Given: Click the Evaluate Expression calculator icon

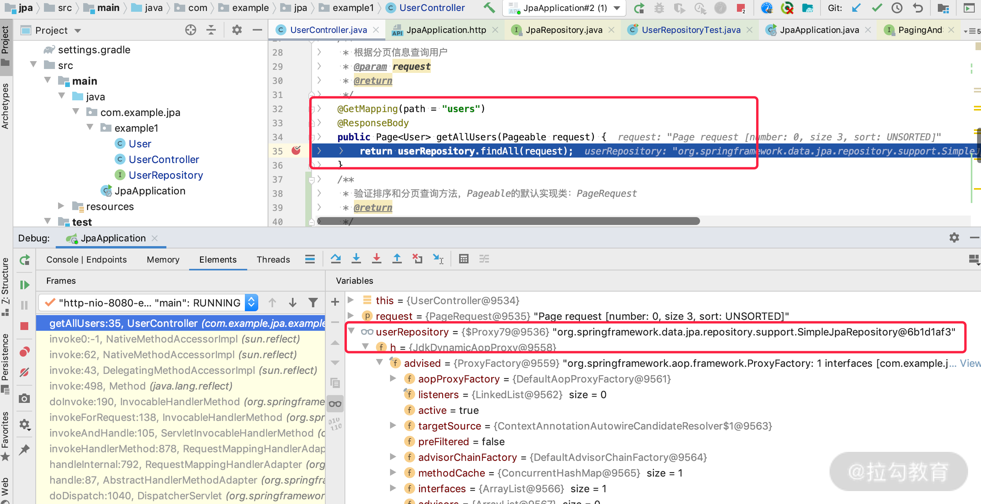Looking at the screenshot, I should (x=463, y=259).
